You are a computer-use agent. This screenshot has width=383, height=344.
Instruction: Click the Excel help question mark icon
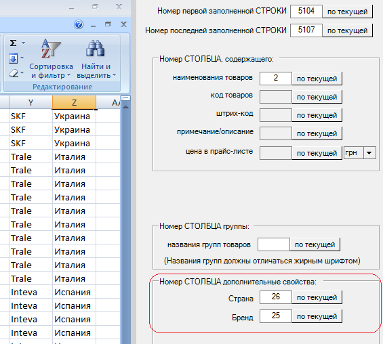click(x=79, y=24)
